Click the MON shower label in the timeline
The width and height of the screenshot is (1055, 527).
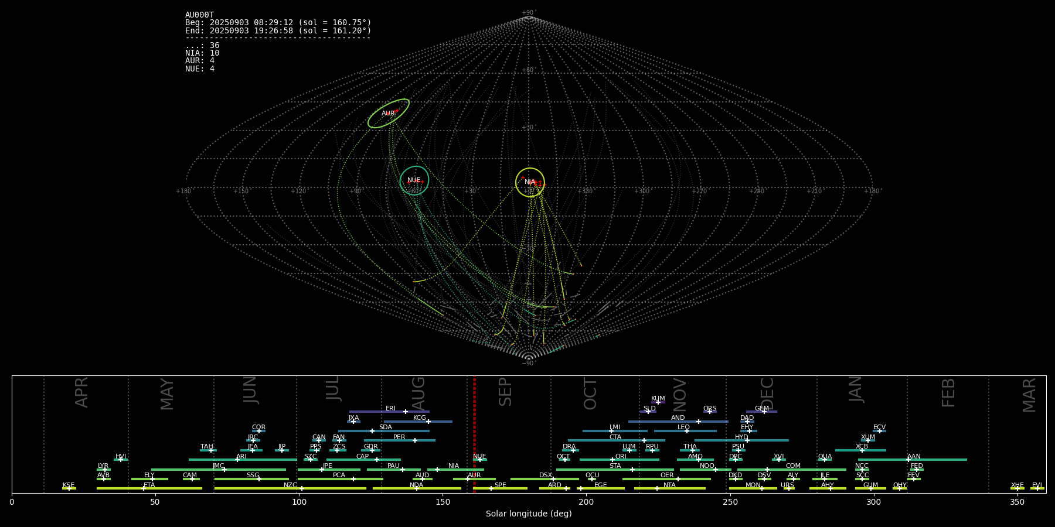click(753, 485)
